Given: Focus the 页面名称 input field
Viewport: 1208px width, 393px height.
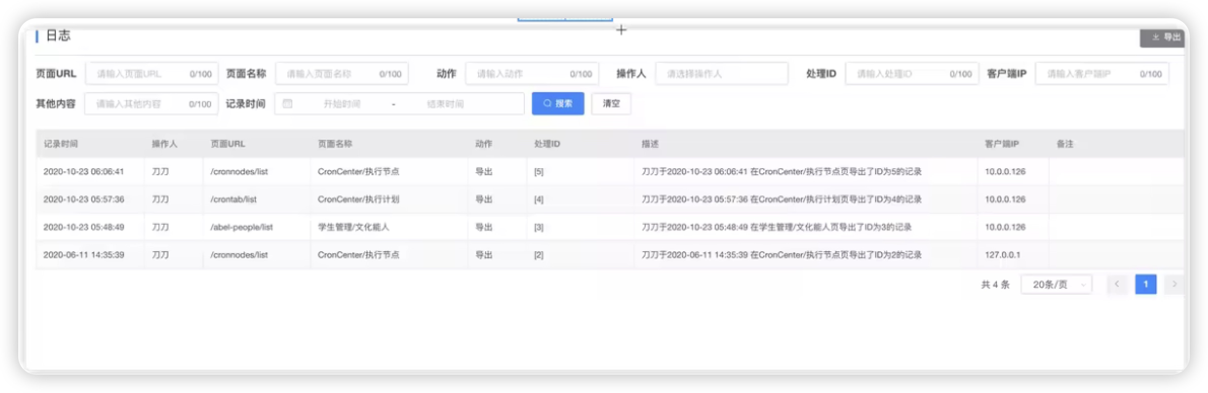Looking at the screenshot, I should click(x=342, y=74).
